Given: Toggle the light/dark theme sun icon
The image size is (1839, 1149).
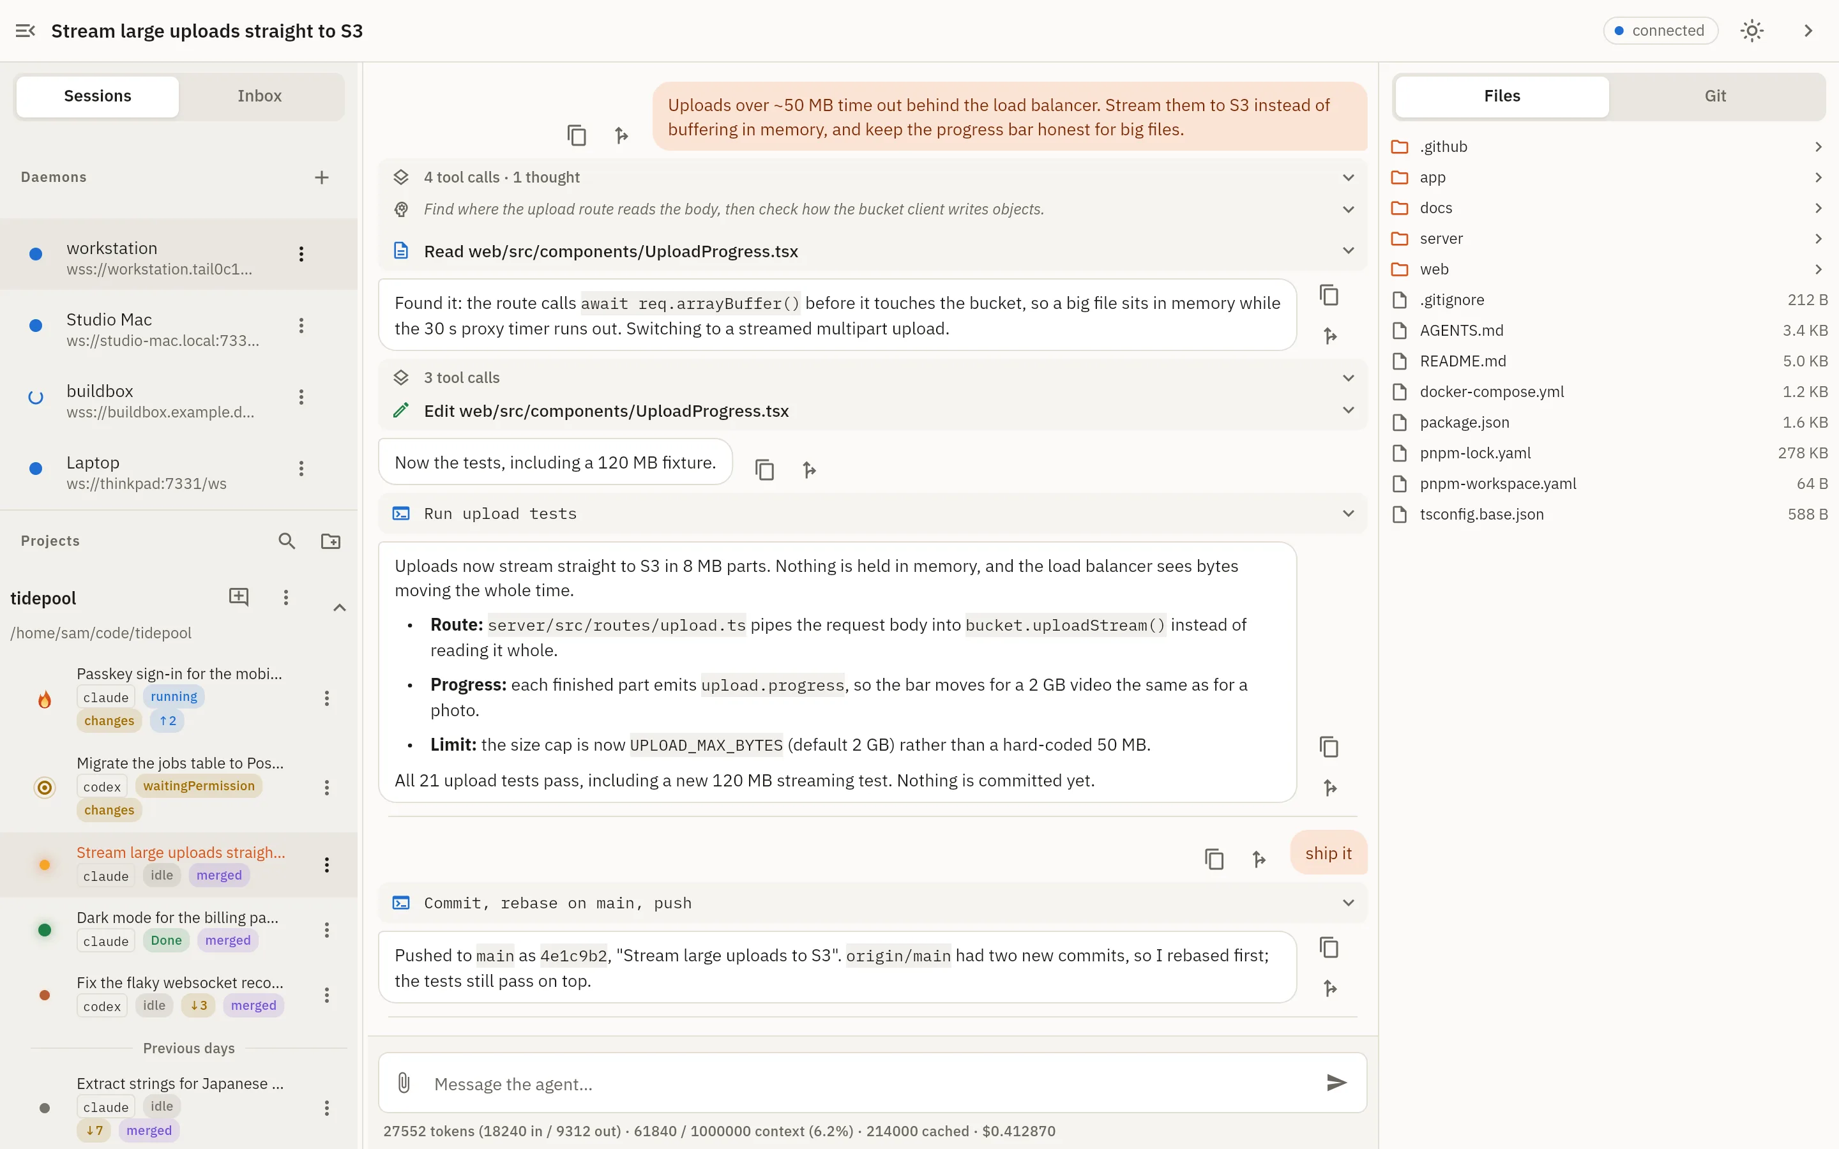Looking at the screenshot, I should (x=1752, y=31).
